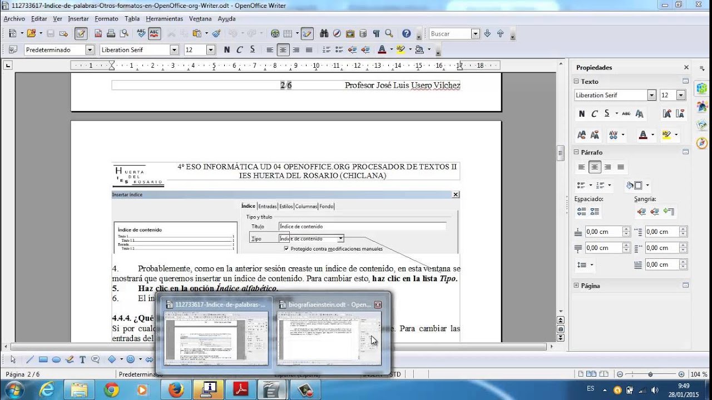Run the Spelling and Grammar check
Viewport: 712px width, 400px height.
[141, 33]
